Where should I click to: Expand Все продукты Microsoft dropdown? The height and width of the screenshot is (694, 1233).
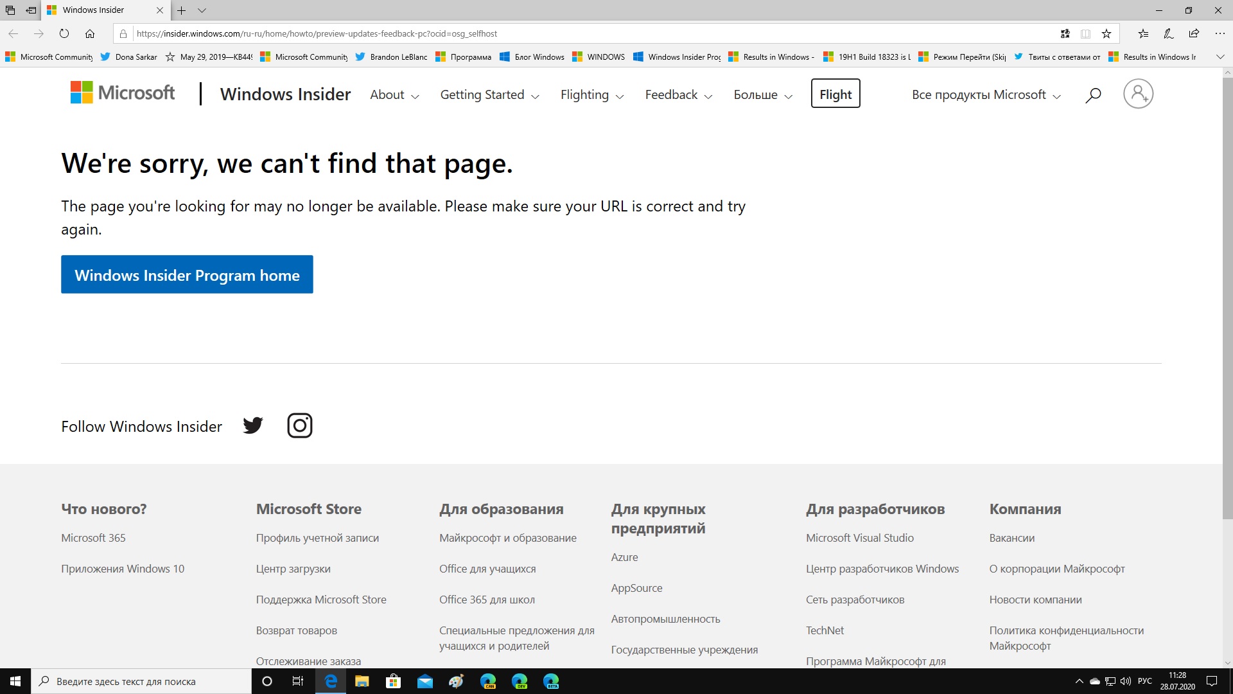(x=986, y=95)
